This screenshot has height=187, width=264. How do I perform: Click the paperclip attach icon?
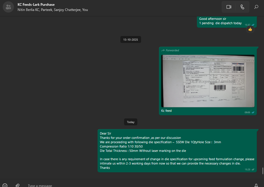(17, 185)
